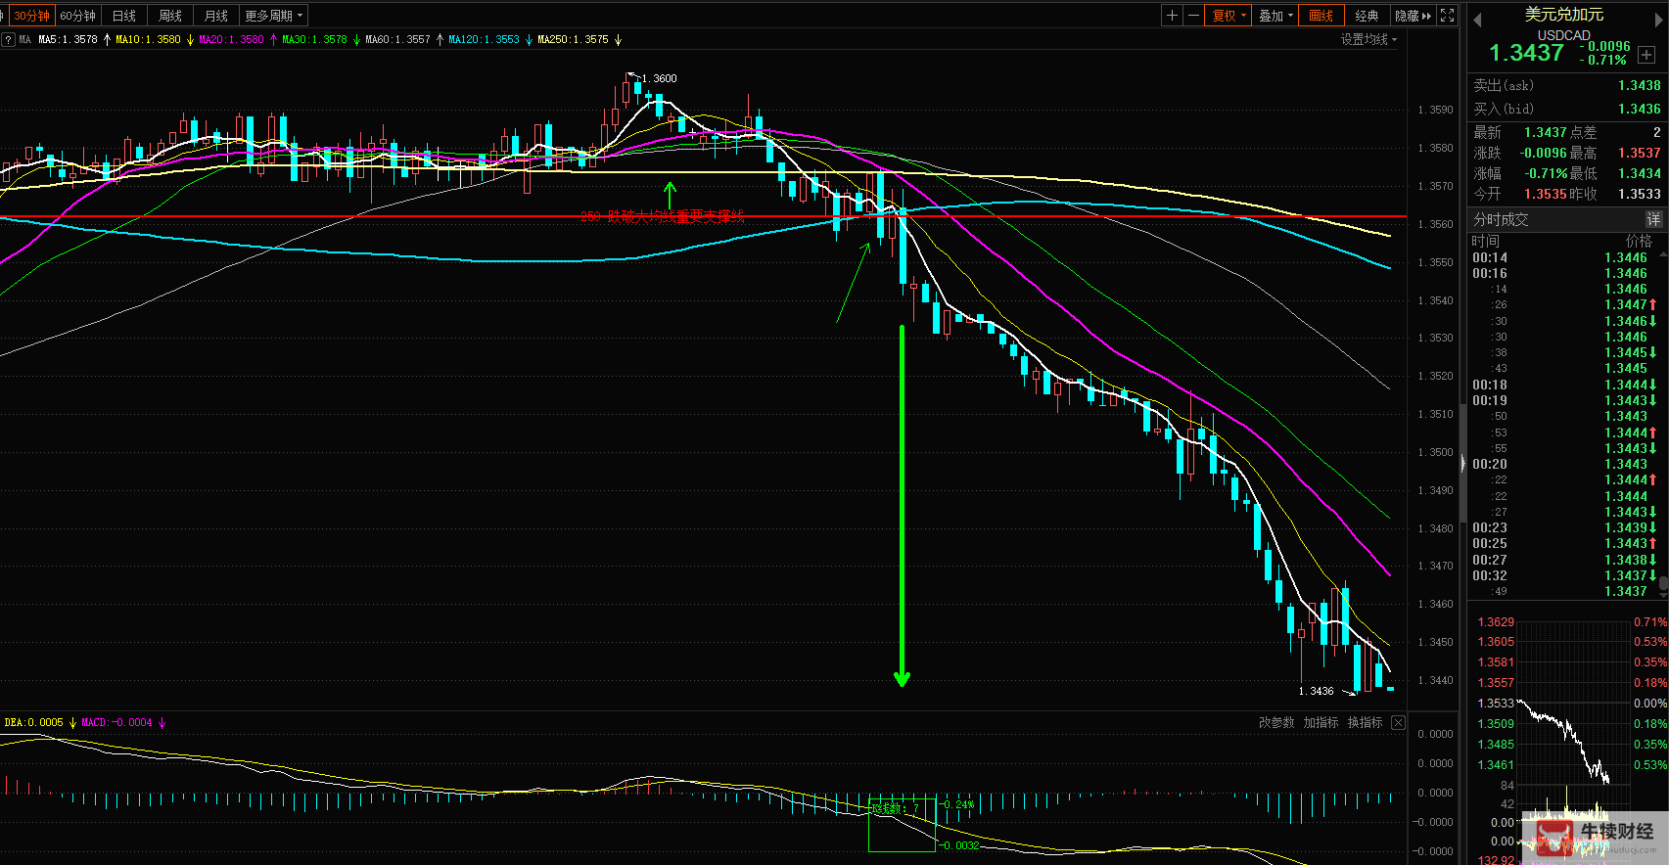
Task: Enter fullscreen chart mode
Action: click(x=1447, y=16)
